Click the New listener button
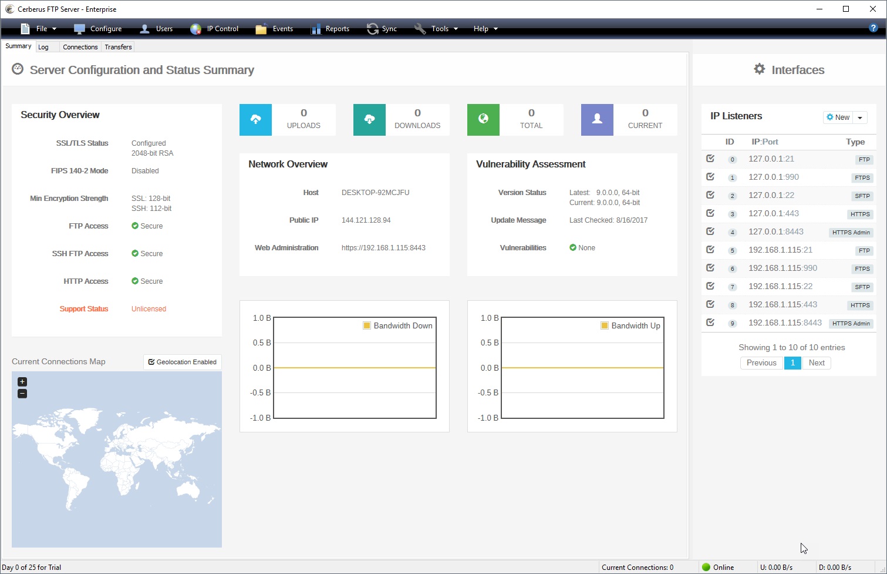 coord(838,118)
